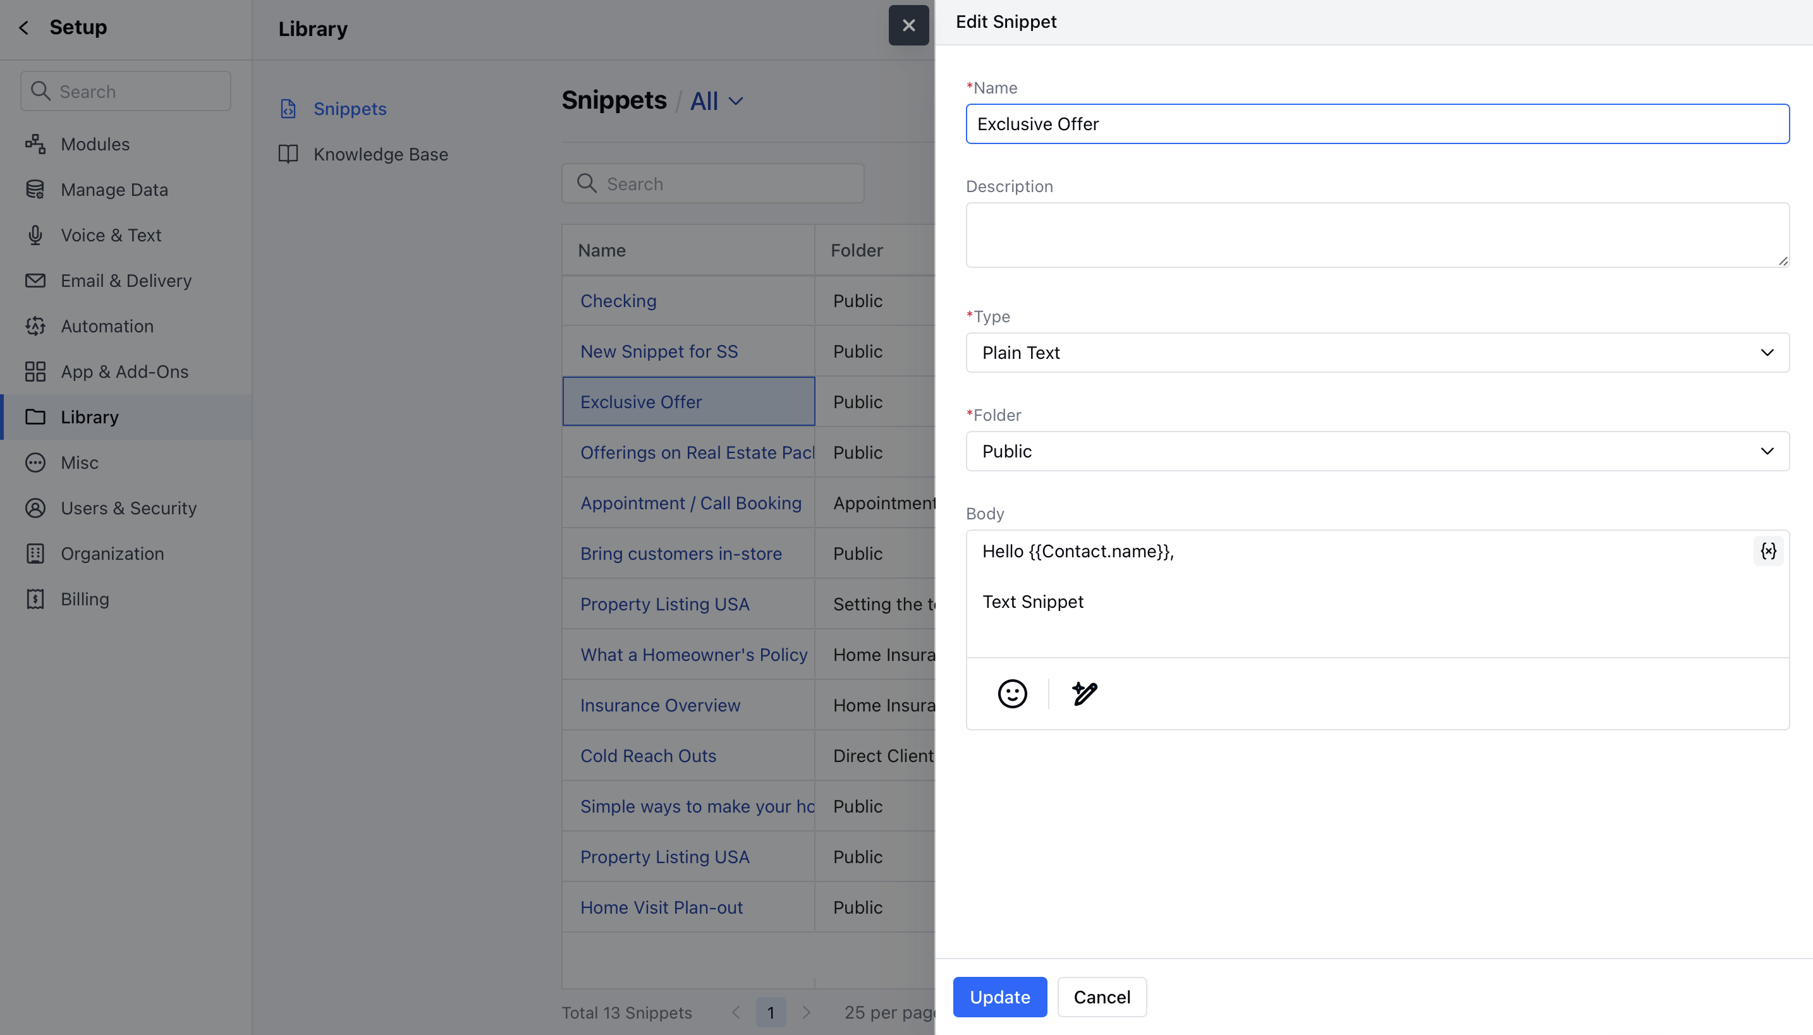Go to the next snippets page
This screenshot has width=1813, height=1035.
806,1012
